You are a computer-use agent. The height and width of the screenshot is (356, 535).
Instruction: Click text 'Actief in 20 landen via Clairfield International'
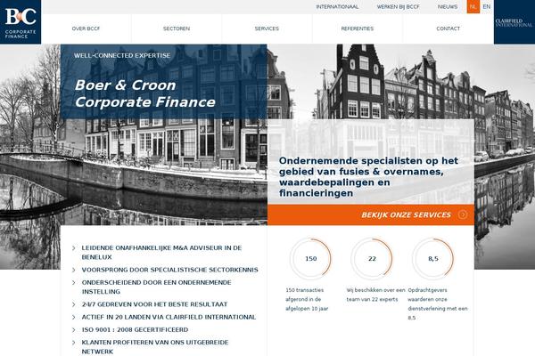point(169,317)
